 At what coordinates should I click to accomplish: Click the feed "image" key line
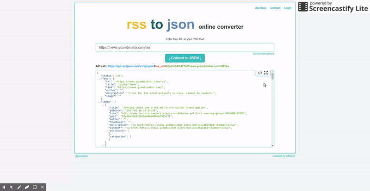coord(113,96)
